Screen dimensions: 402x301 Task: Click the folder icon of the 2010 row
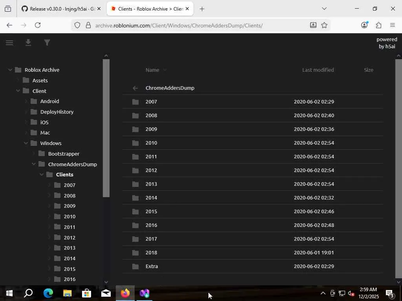coord(135,143)
